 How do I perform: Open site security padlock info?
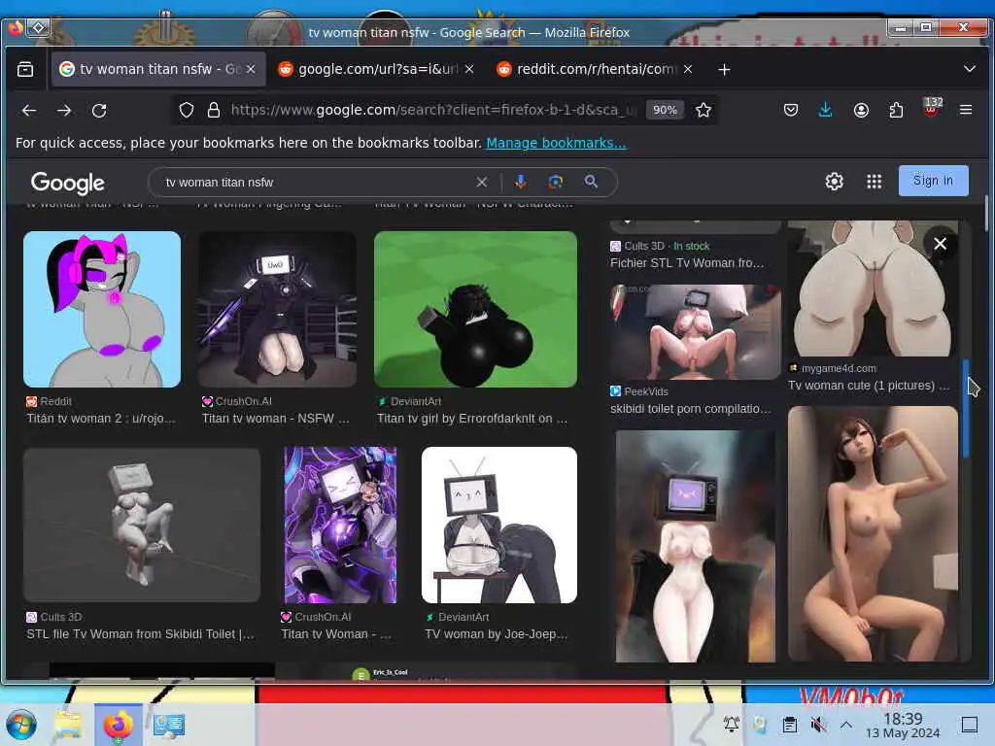[x=214, y=110]
